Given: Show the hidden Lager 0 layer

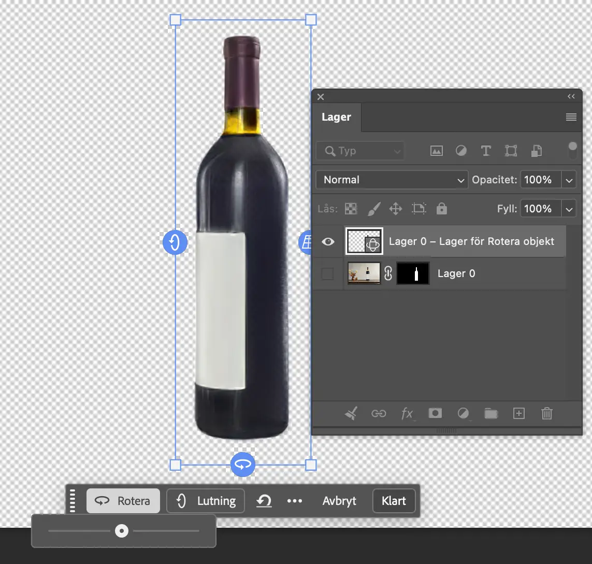Looking at the screenshot, I should pos(327,273).
